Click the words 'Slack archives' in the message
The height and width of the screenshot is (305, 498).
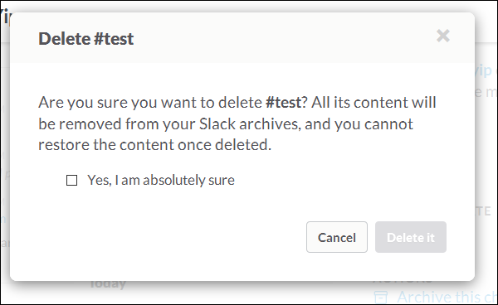249,123
